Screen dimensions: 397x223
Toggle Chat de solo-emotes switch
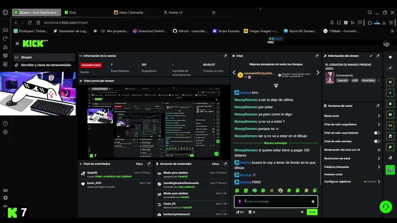[x=377, y=141]
